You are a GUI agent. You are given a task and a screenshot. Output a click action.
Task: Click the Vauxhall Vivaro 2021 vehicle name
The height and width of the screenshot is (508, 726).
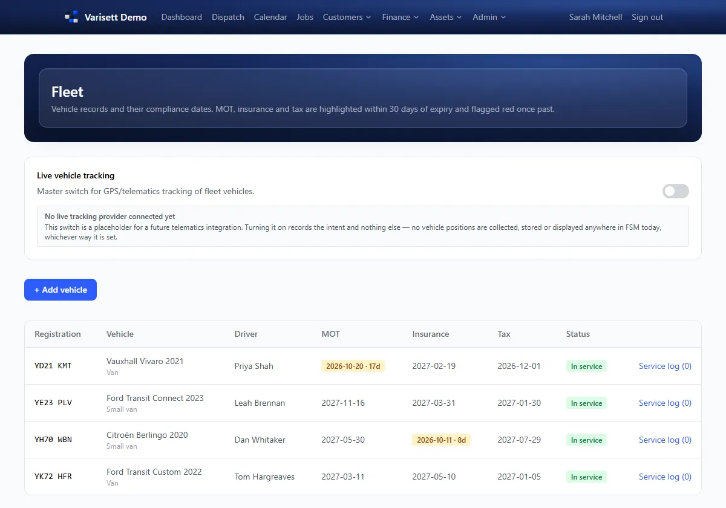145,361
